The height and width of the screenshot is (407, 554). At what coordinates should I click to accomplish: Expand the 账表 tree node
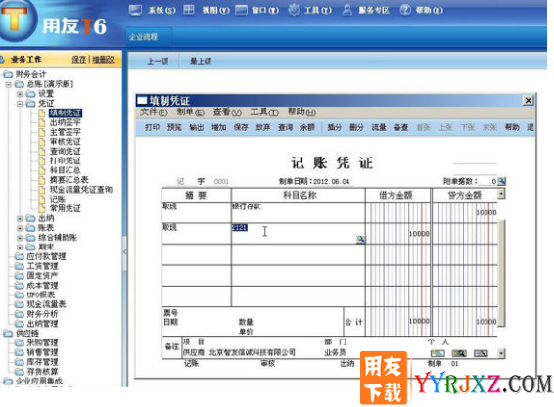(20, 228)
